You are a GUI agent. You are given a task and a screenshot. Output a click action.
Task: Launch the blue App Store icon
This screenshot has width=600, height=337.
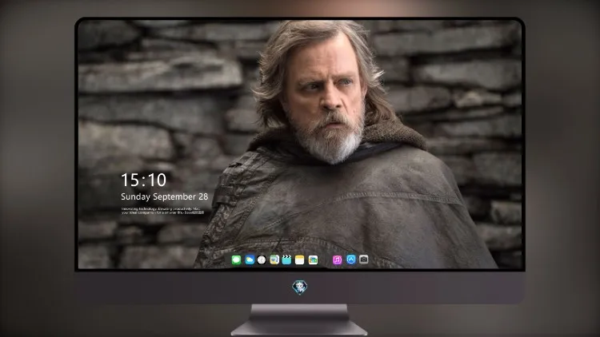click(351, 260)
